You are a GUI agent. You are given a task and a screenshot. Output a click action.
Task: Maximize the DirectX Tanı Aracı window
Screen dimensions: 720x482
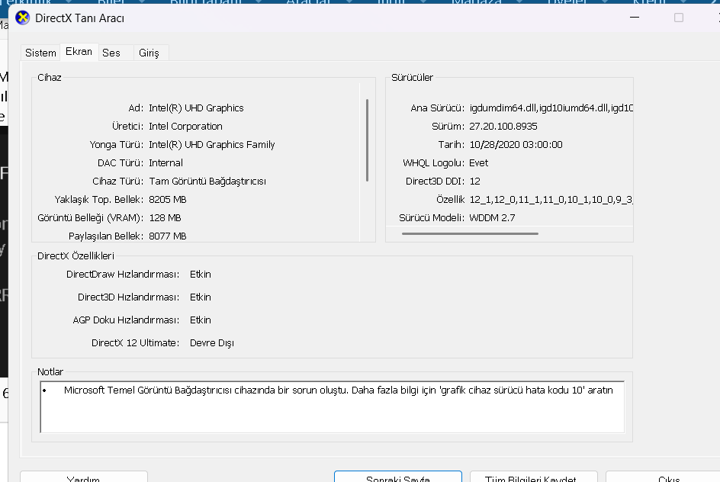point(679,18)
